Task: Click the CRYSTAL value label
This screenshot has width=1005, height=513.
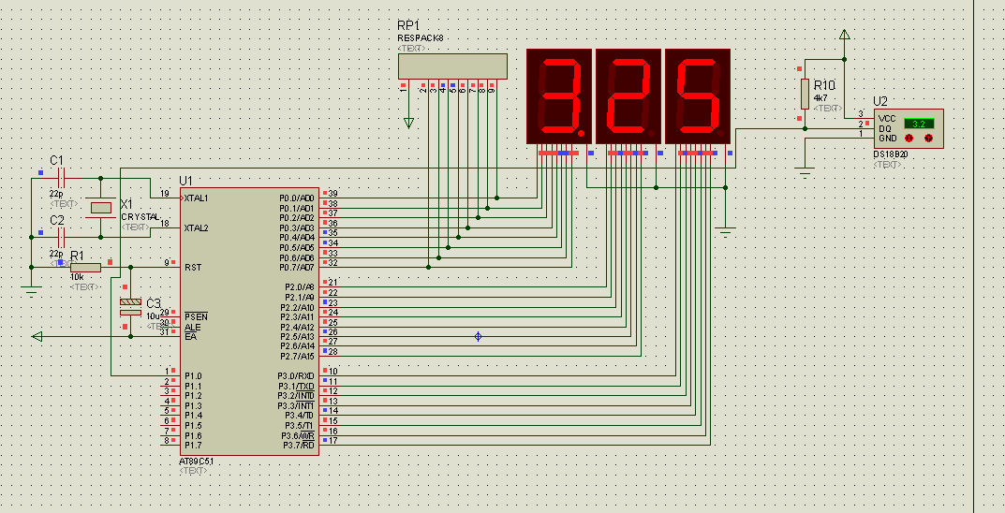Action: coord(140,217)
